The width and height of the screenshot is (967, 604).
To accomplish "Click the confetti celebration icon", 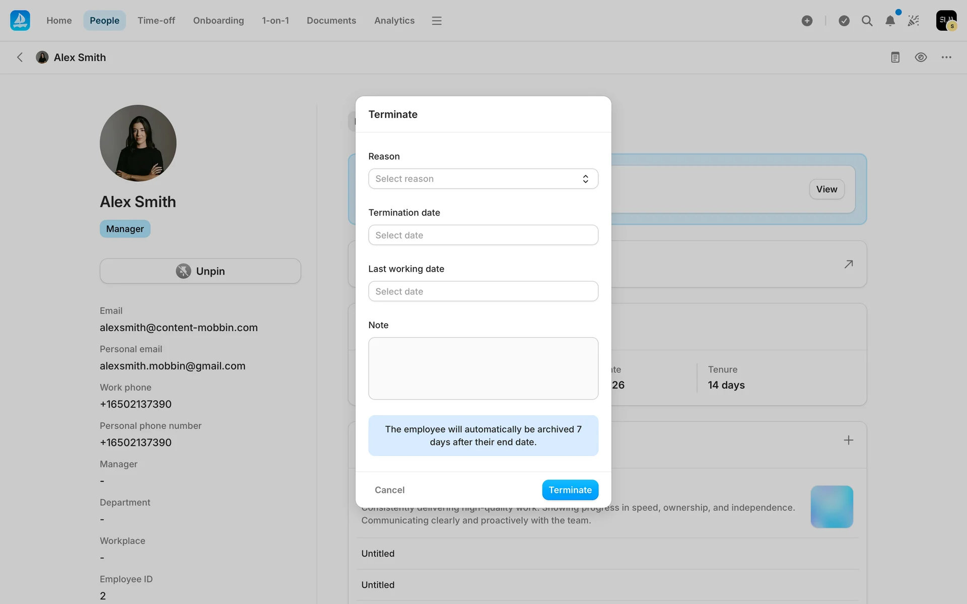I will (x=913, y=21).
